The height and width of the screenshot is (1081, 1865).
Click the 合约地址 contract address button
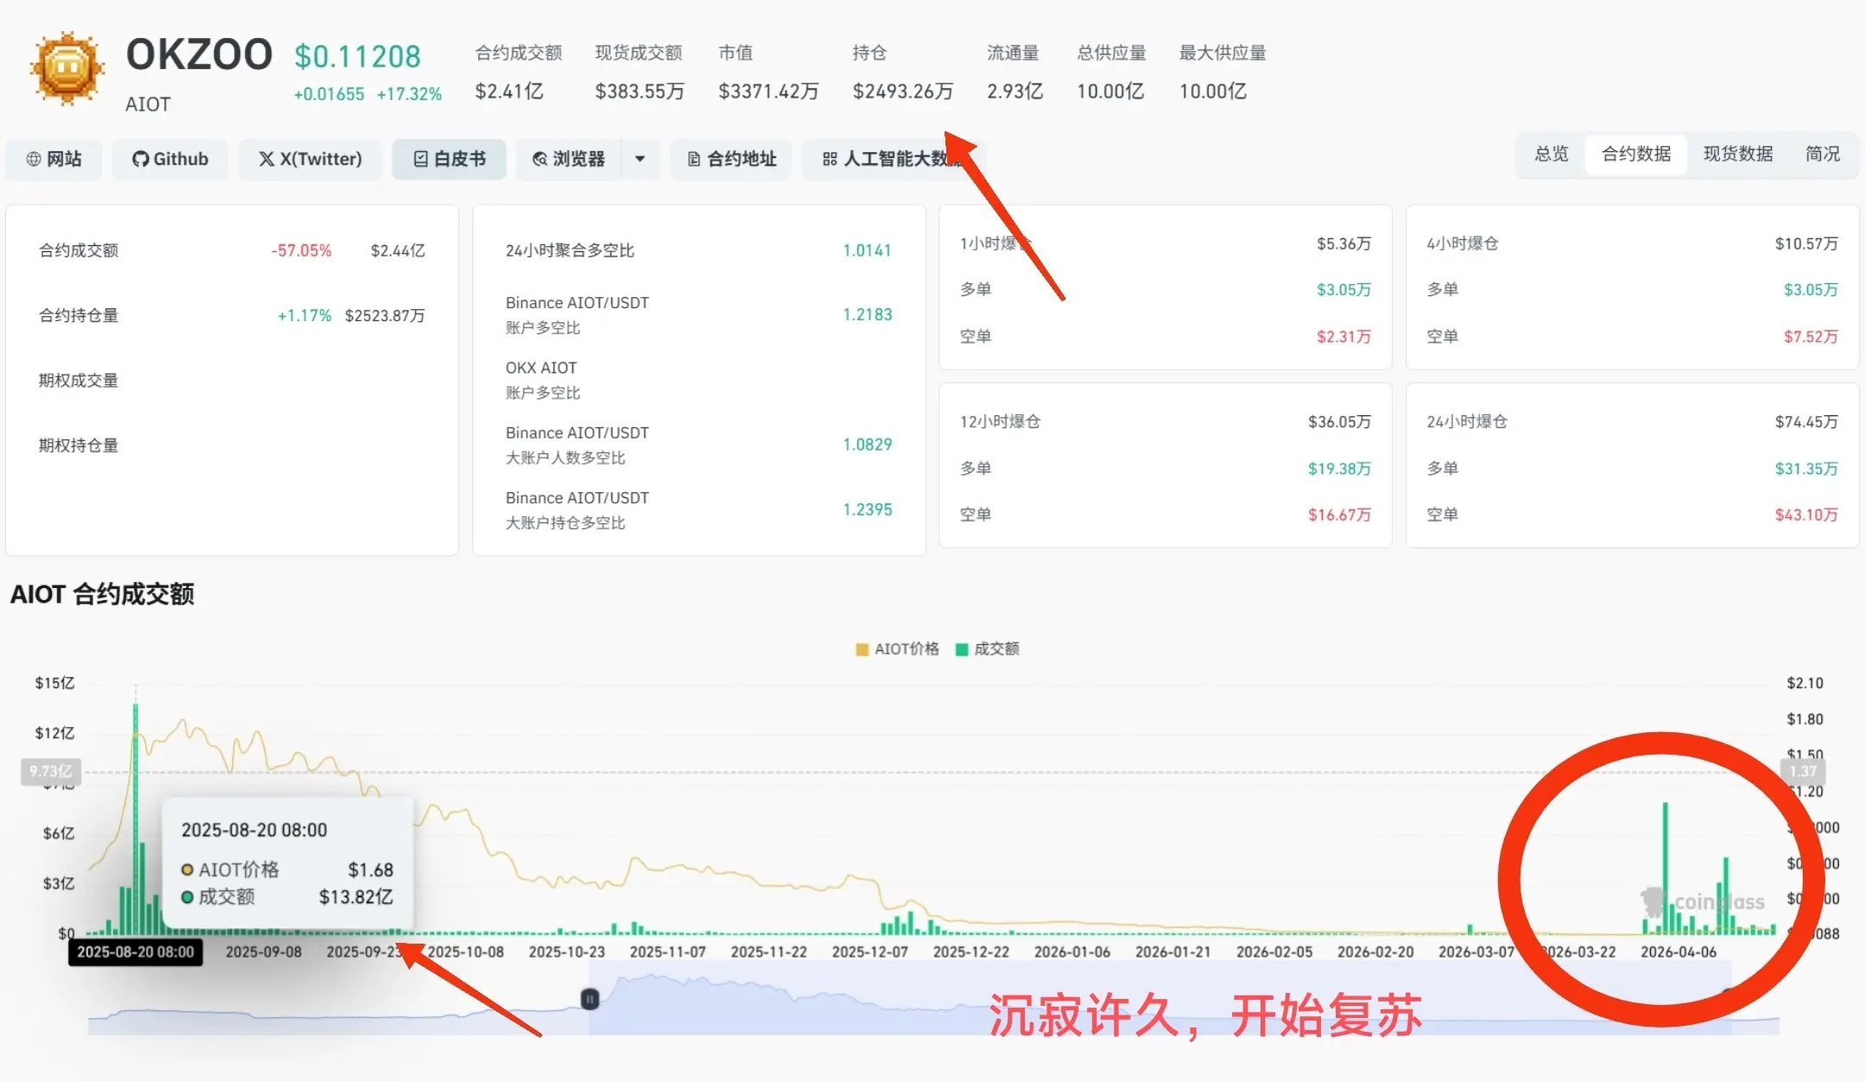731,159
